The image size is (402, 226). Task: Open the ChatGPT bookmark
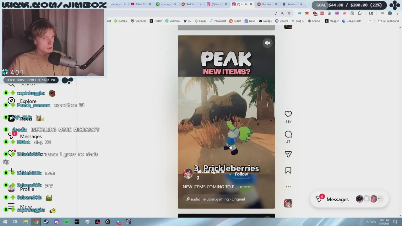pyautogui.click(x=315, y=21)
